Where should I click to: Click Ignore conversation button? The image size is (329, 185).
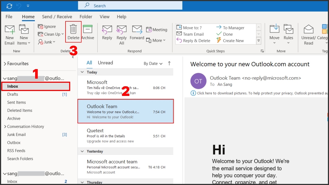tap(47, 27)
